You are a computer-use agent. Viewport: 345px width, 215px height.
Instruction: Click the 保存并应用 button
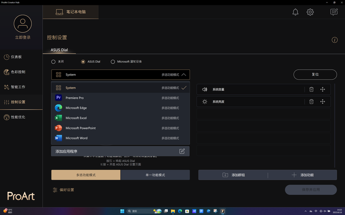pyautogui.click(x=310, y=190)
